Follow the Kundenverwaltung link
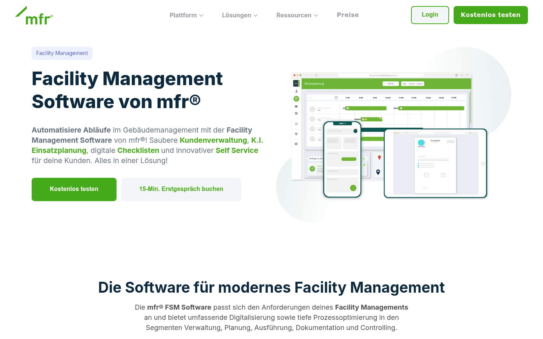 coord(213,140)
